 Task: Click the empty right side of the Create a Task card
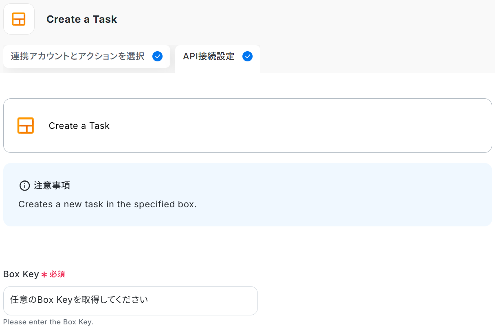point(326,126)
